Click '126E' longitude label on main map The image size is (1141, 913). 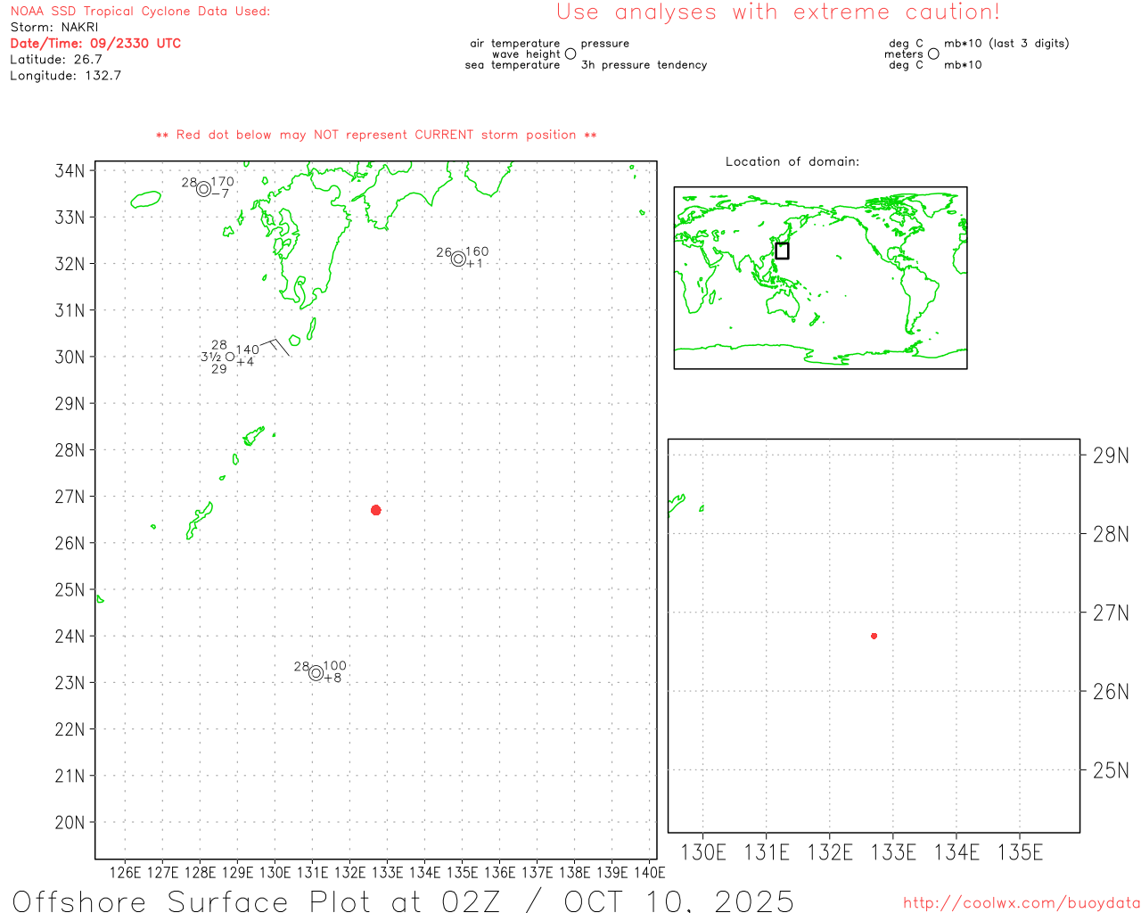pos(125,872)
